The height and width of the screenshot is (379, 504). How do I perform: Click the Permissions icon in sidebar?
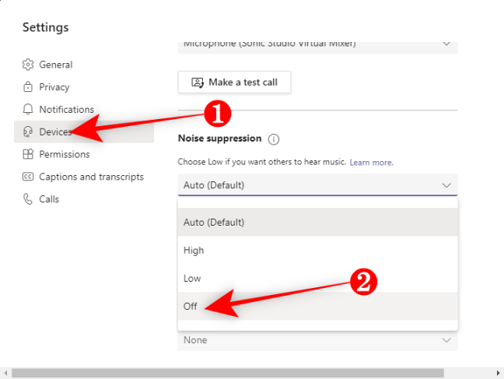pos(28,154)
